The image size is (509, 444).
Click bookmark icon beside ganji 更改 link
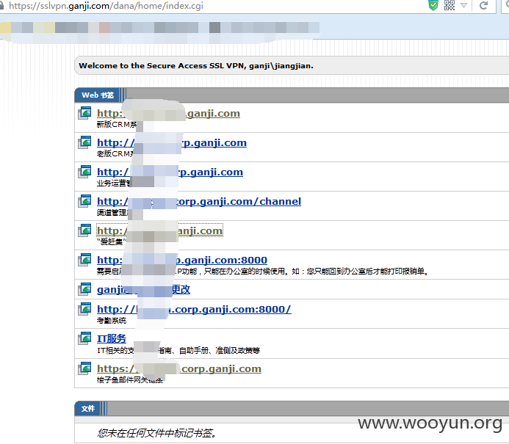click(84, 289)
